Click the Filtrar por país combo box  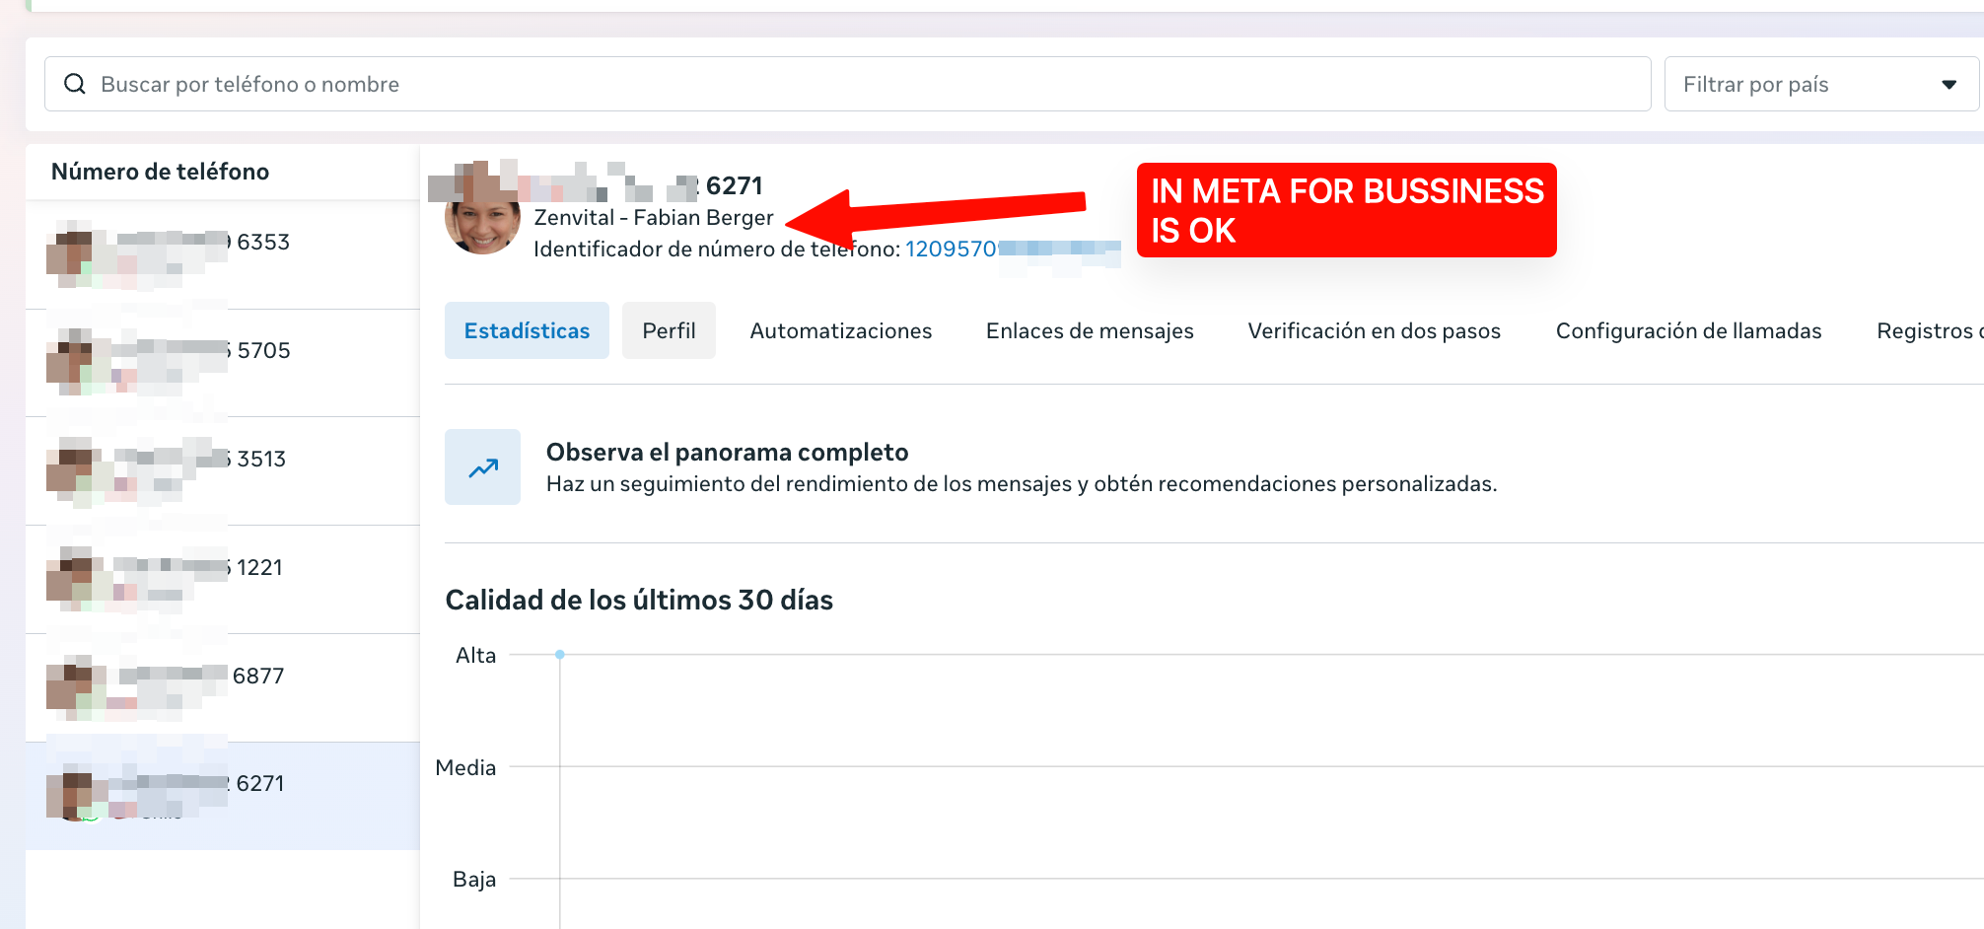coord(1820,84)
